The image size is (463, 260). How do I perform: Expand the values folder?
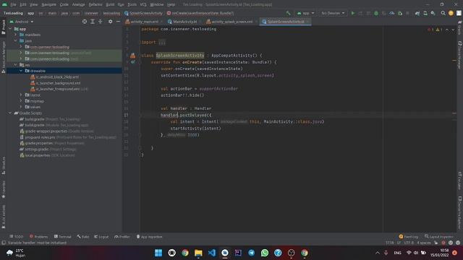(21, 107)
